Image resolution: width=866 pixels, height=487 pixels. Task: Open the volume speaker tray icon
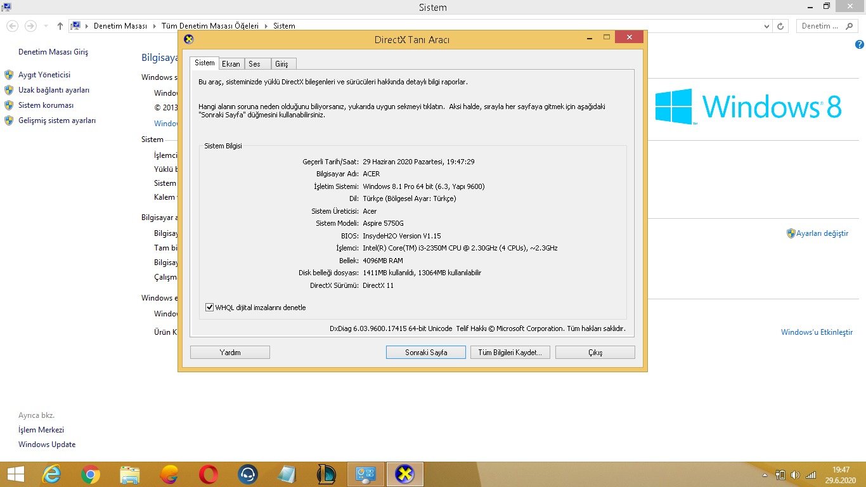[796, 474]
